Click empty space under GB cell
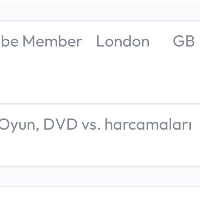The height and width of the screenshot is (200, 200). (184, 76)
